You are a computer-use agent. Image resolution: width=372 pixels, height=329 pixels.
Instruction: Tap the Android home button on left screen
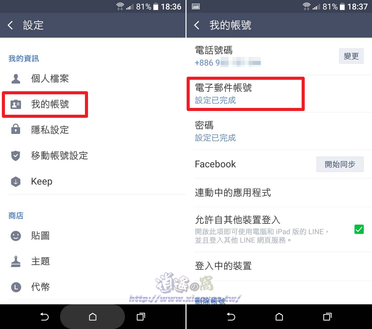(92, 317)
